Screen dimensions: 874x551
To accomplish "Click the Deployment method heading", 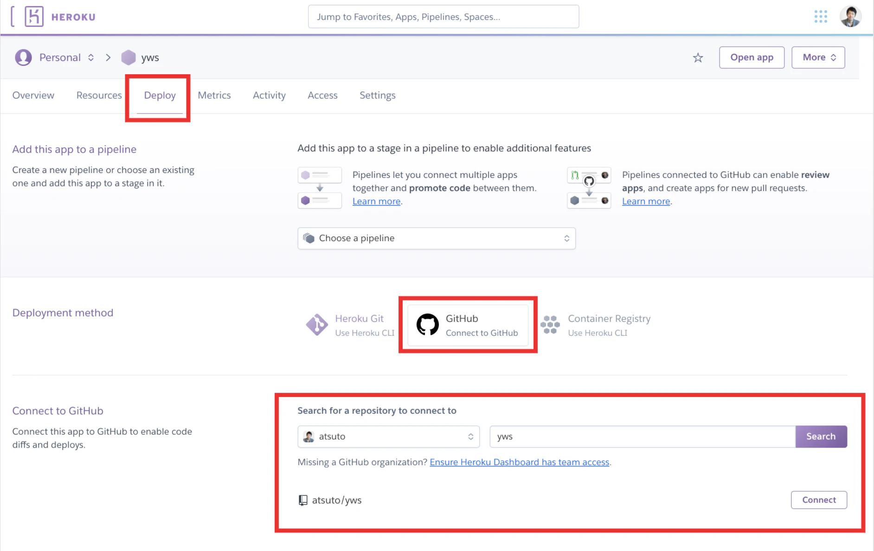I will click(63, 313).
